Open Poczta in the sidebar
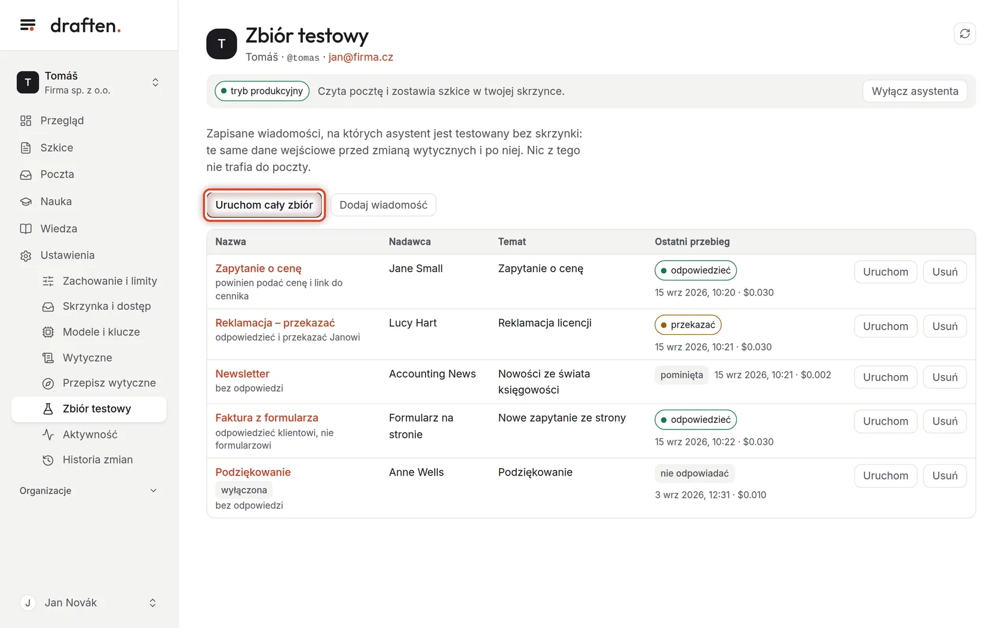The image size is (1004, 628). [x=89, y=175]
